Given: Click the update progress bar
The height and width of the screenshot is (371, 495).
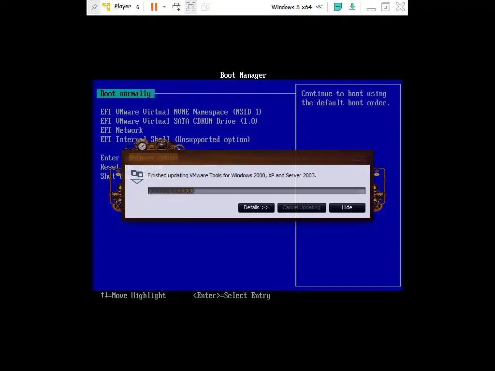Looking at the screenshot, I should coord(256,191).
